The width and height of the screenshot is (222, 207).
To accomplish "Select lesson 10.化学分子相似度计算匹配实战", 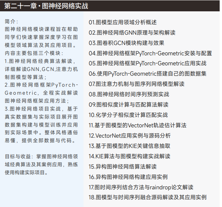I will click(x=128, y=115).
